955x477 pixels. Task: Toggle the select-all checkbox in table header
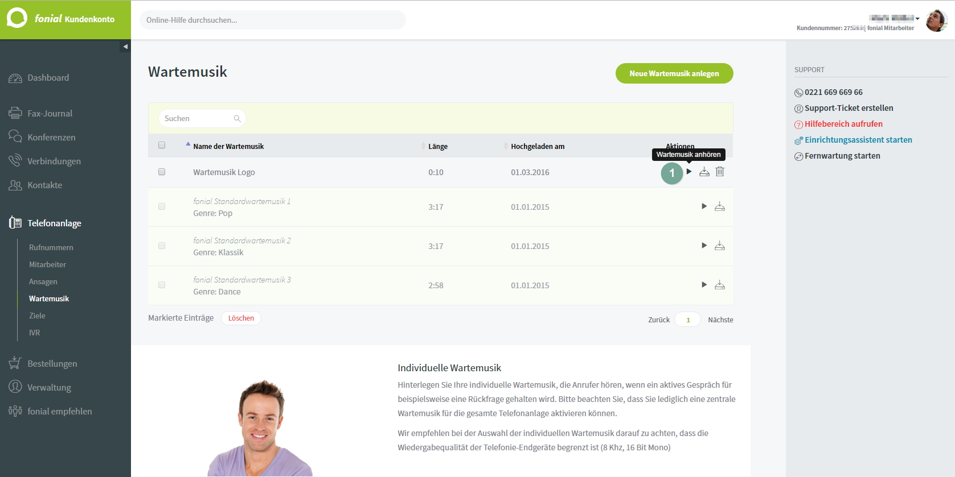pos(162,145)
